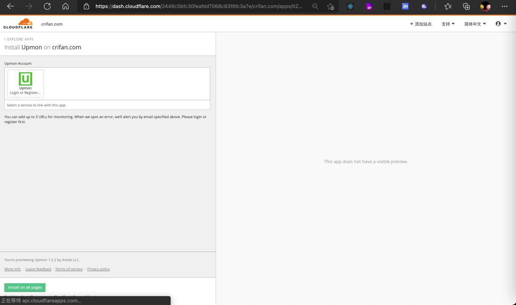Select the crifan.com site name in header

pos(52,24)
